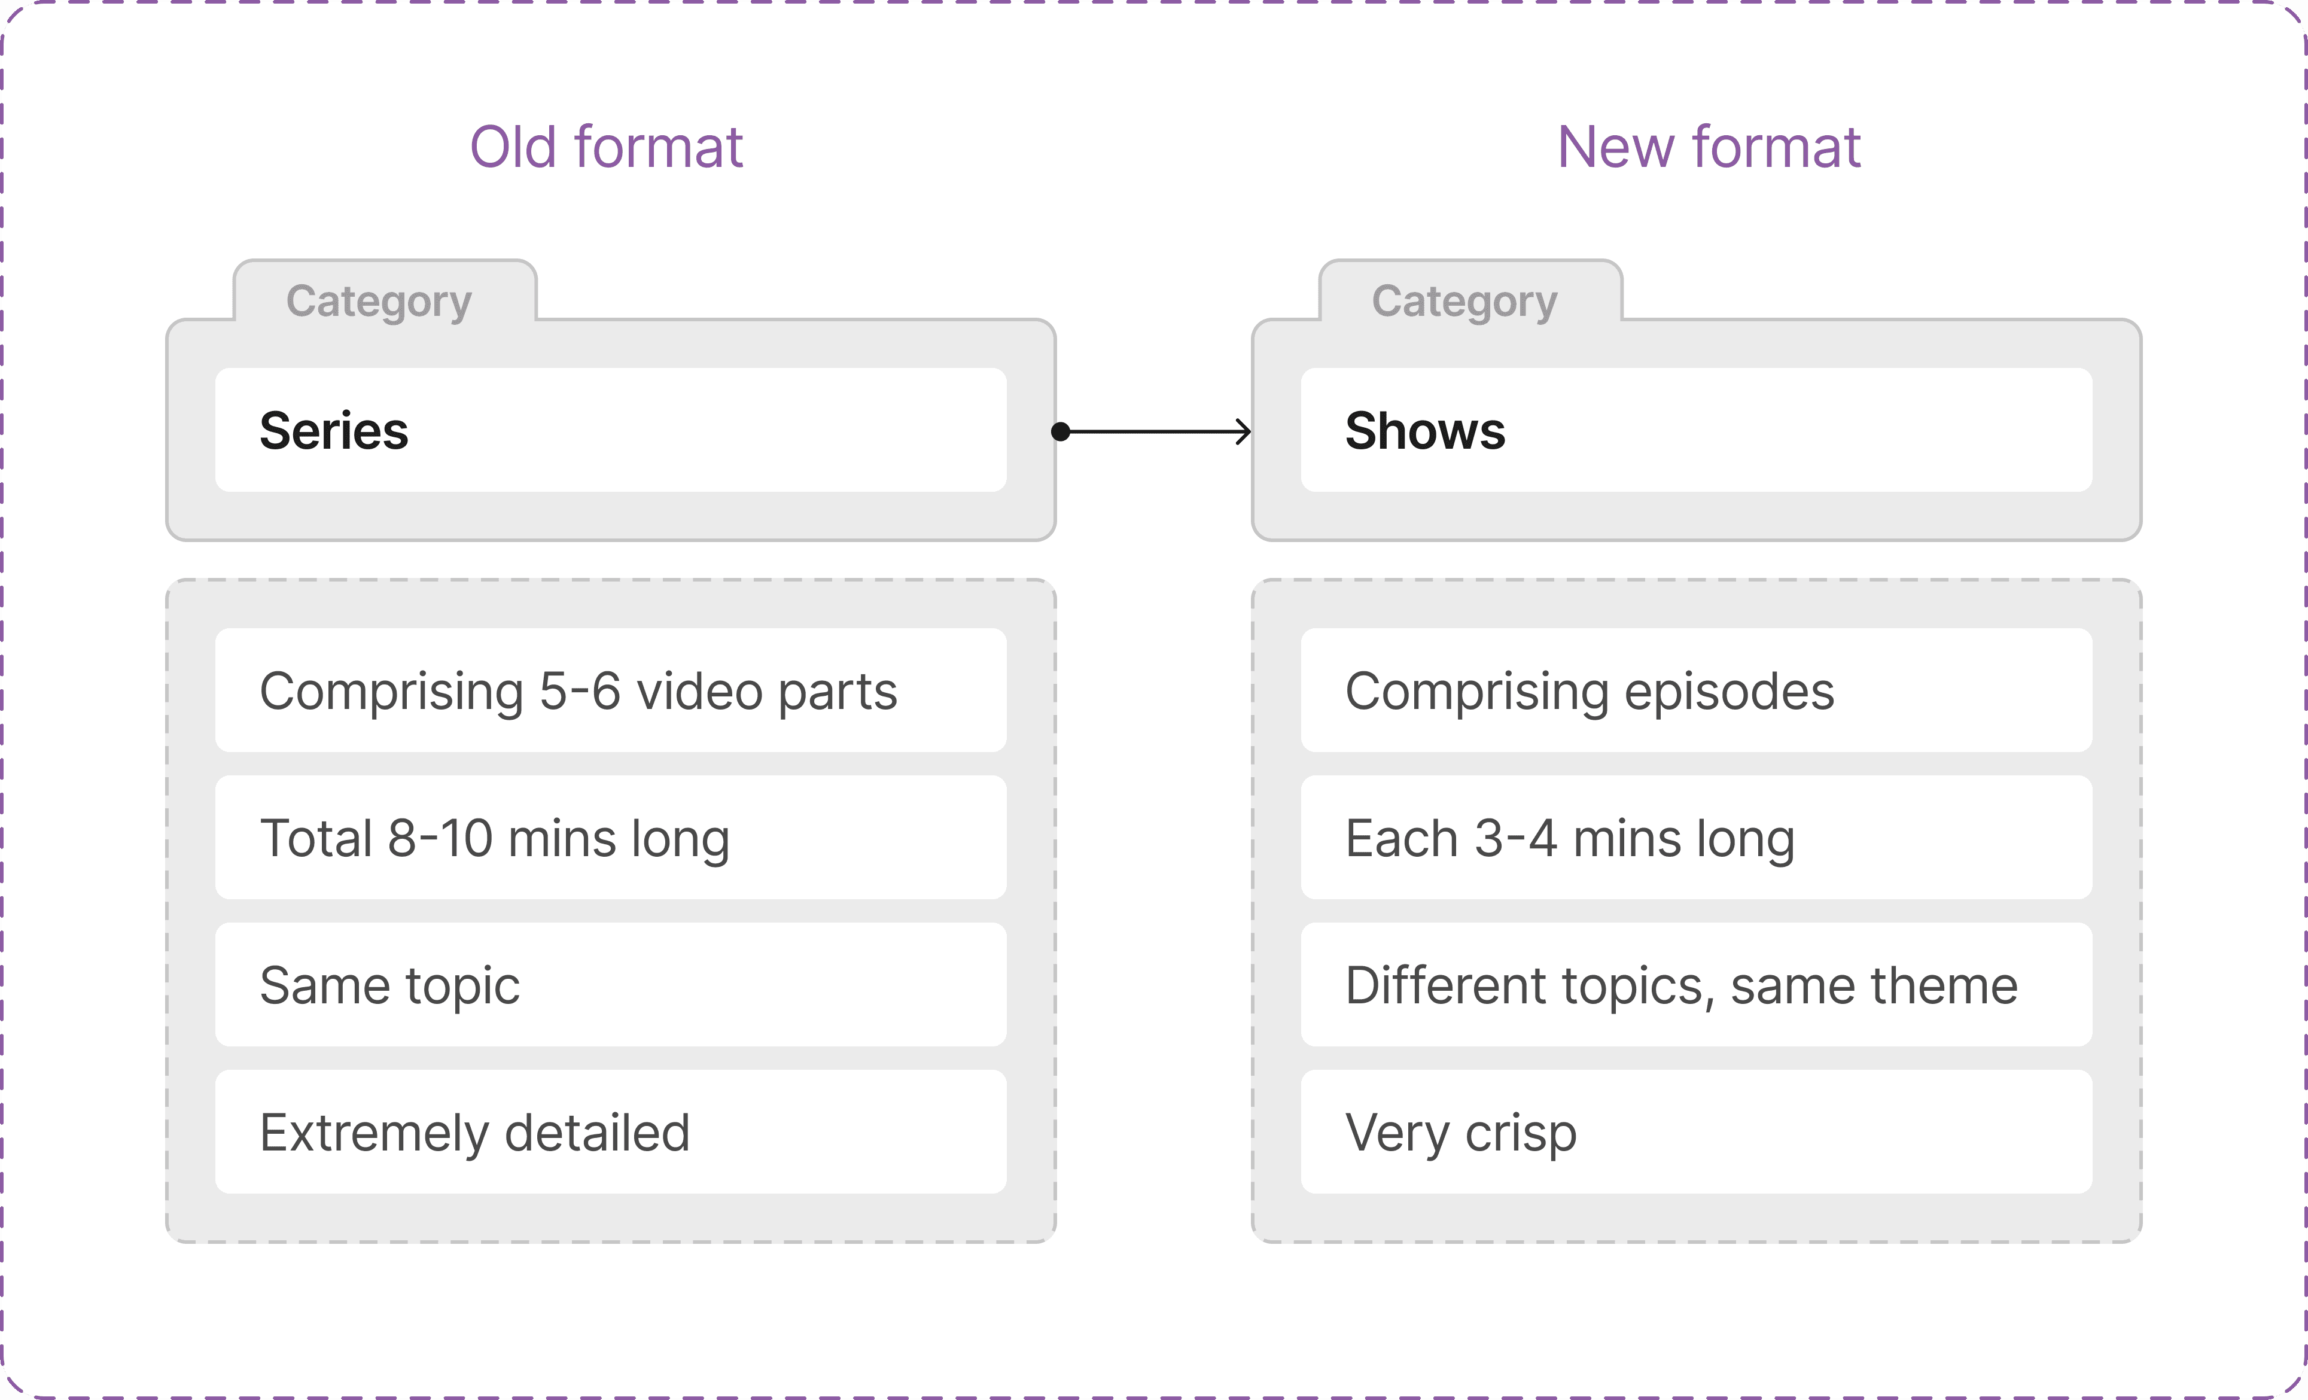Select 'Different topics, same theme' item
2308x1400 pixels.
pyautogui.click(x=1695, y=985)
